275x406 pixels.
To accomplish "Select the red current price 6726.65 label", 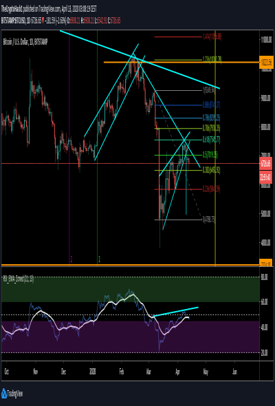I will pos(265,163).
